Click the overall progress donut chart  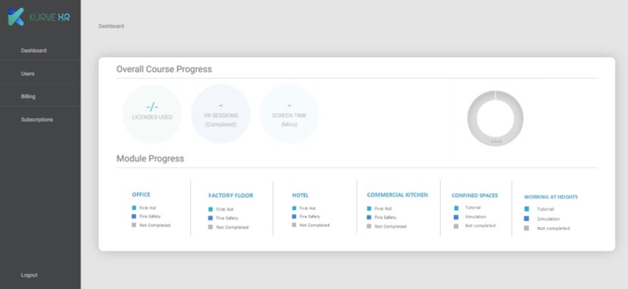pos(496,118)
